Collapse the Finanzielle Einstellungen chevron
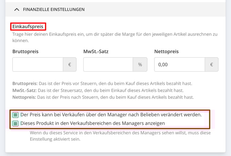231x156 pixels. [x=17, y=10]
